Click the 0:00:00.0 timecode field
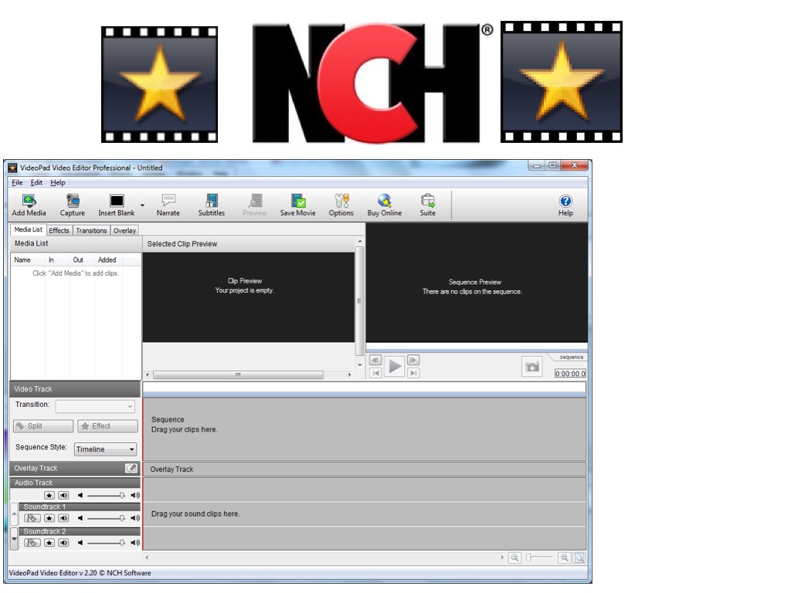791x593 pixels. [x=570, y=374]
